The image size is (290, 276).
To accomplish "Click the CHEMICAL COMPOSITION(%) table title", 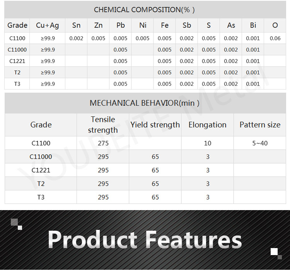I will 145,10.
